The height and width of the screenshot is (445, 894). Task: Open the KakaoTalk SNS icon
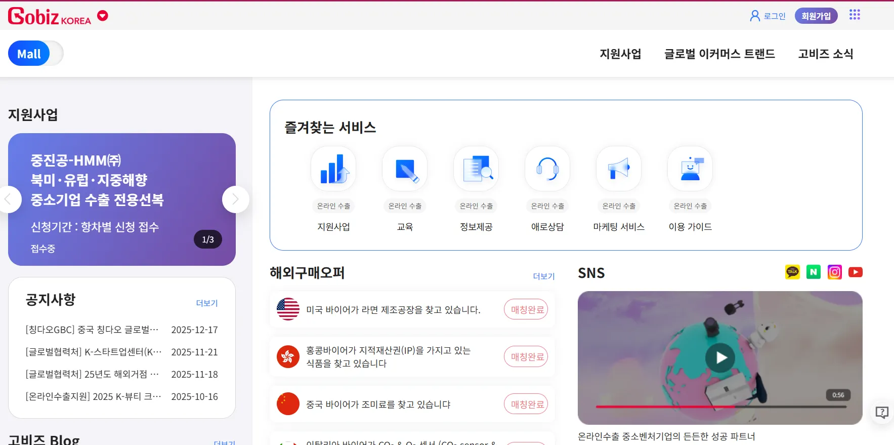click(792, 272)
